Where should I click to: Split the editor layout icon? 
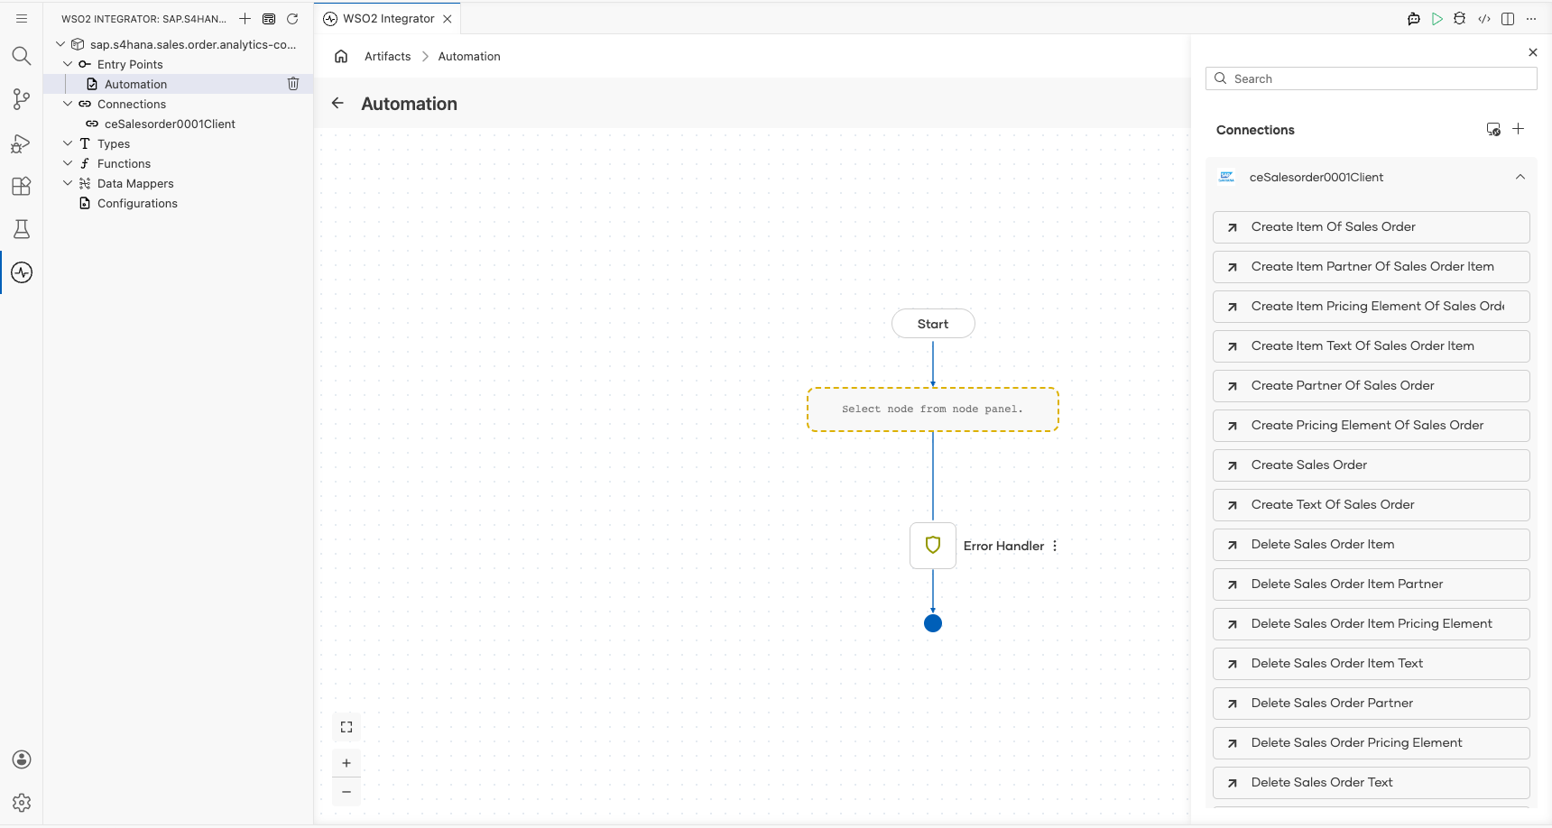(1508, 19)
